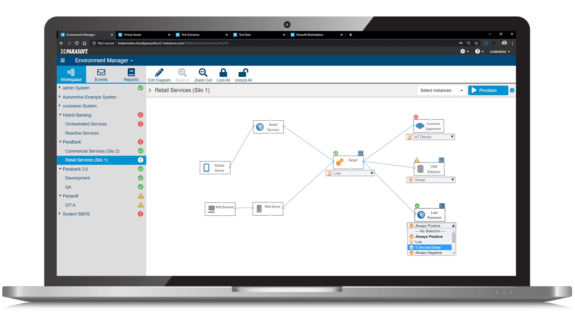Open the settings gear menu in Parasoft header
The width and height of the screenshot is (575, 323).
pos(464,51)
